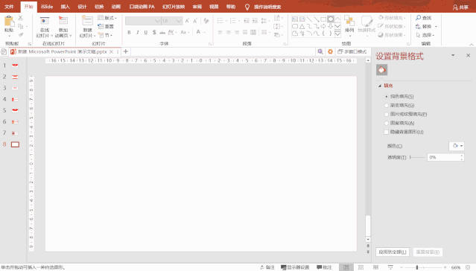476x271 pixels.
Task: Toggle text Shadow formatting
Action: click(x=154, y=32)
